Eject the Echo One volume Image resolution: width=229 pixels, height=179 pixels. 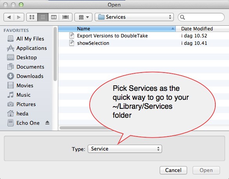click(x=47, y=123)
